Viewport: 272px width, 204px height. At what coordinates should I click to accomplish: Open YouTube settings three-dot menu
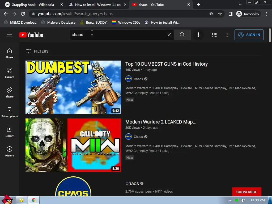(x=227, y=35)
